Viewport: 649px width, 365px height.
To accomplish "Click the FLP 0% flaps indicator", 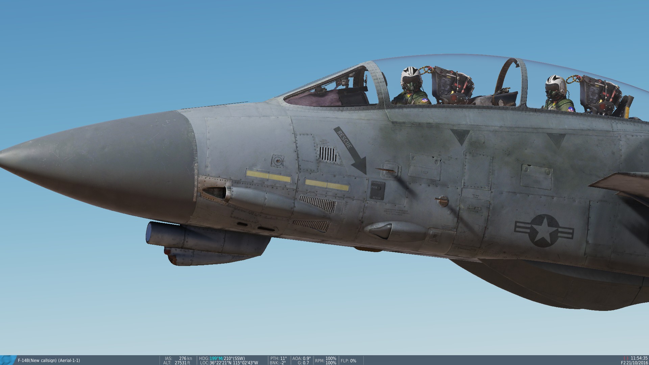I will 348,361.
